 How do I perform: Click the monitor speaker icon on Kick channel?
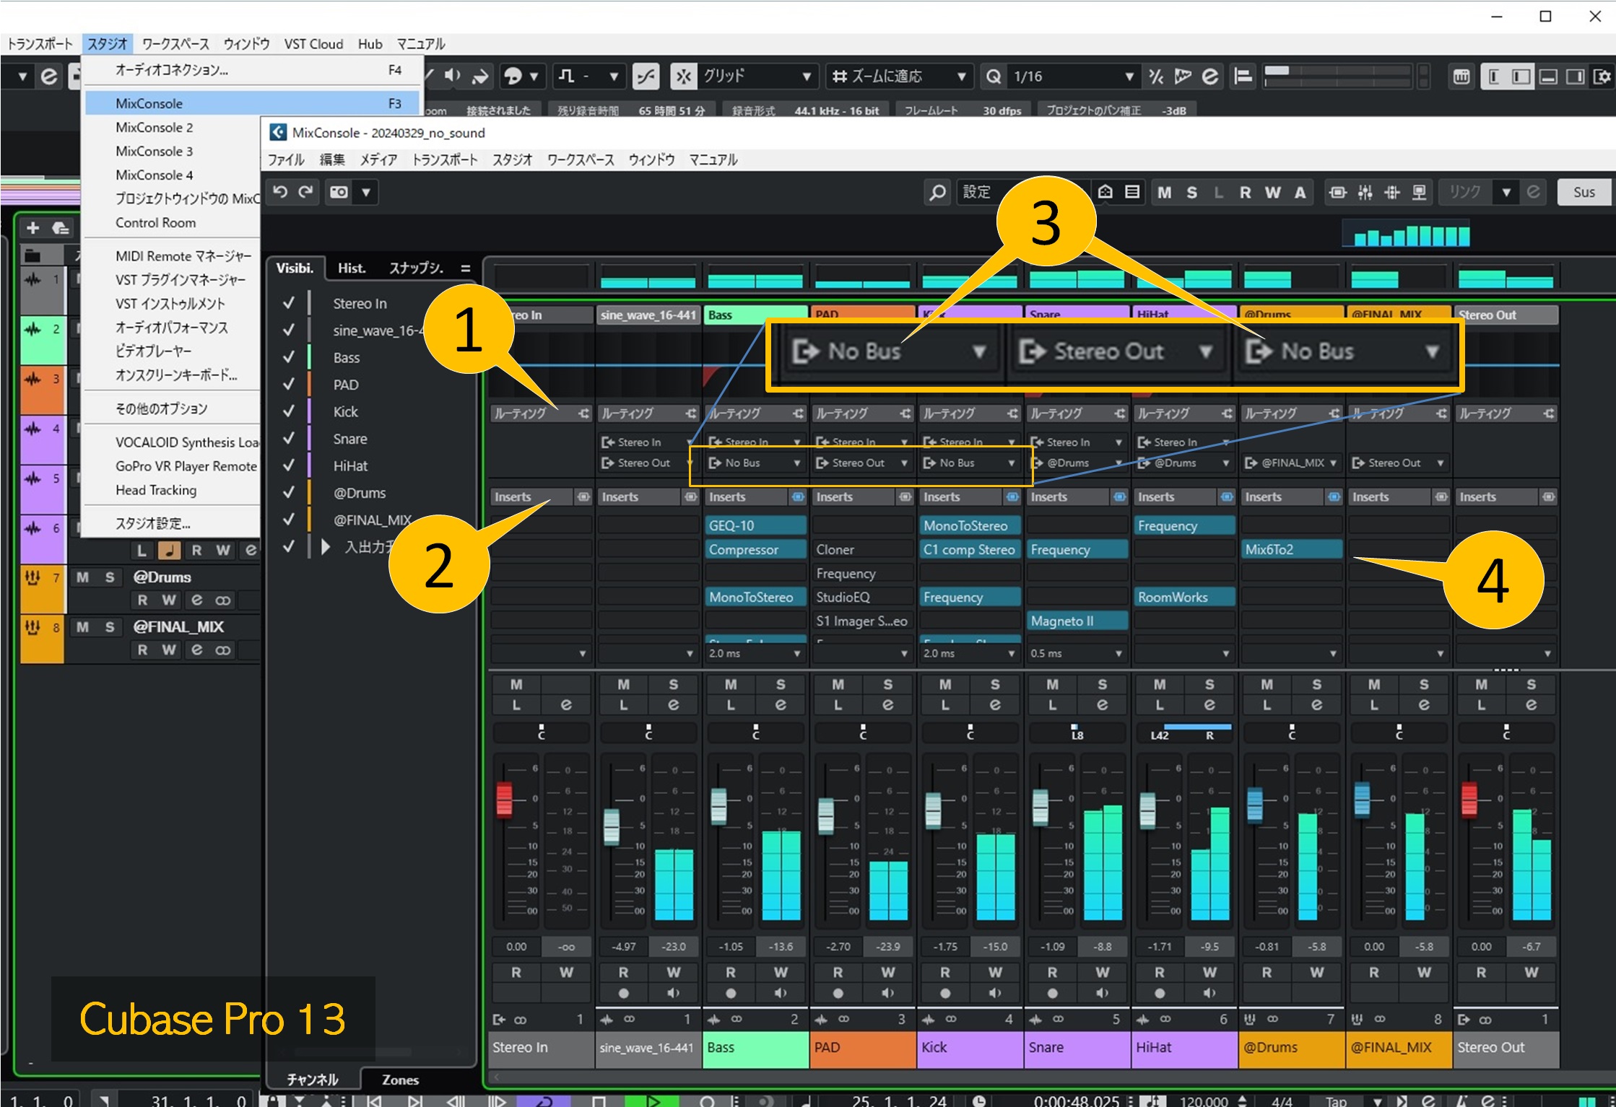(x=995, y=993)
